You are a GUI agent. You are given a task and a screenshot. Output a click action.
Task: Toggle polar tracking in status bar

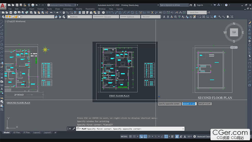[149, 137]
